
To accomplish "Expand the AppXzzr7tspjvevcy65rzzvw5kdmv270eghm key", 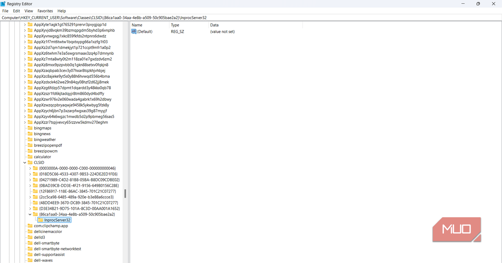I will click(25, 122).
